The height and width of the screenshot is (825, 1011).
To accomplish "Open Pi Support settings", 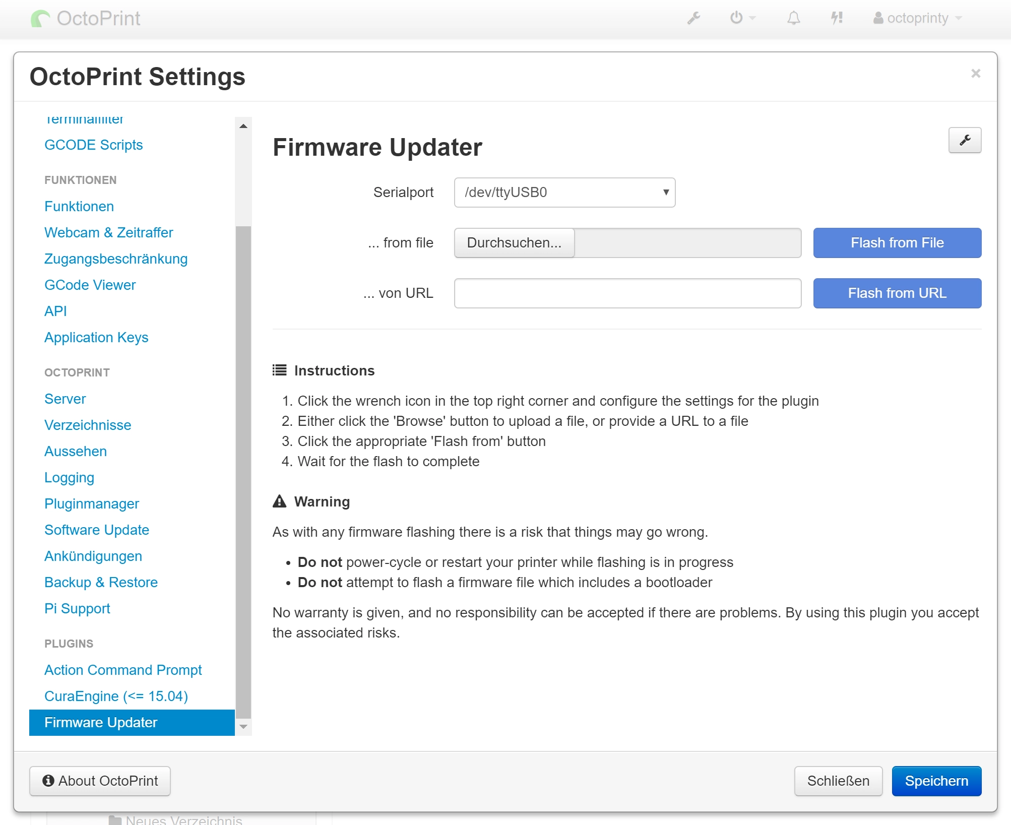I will coord(77,609).
